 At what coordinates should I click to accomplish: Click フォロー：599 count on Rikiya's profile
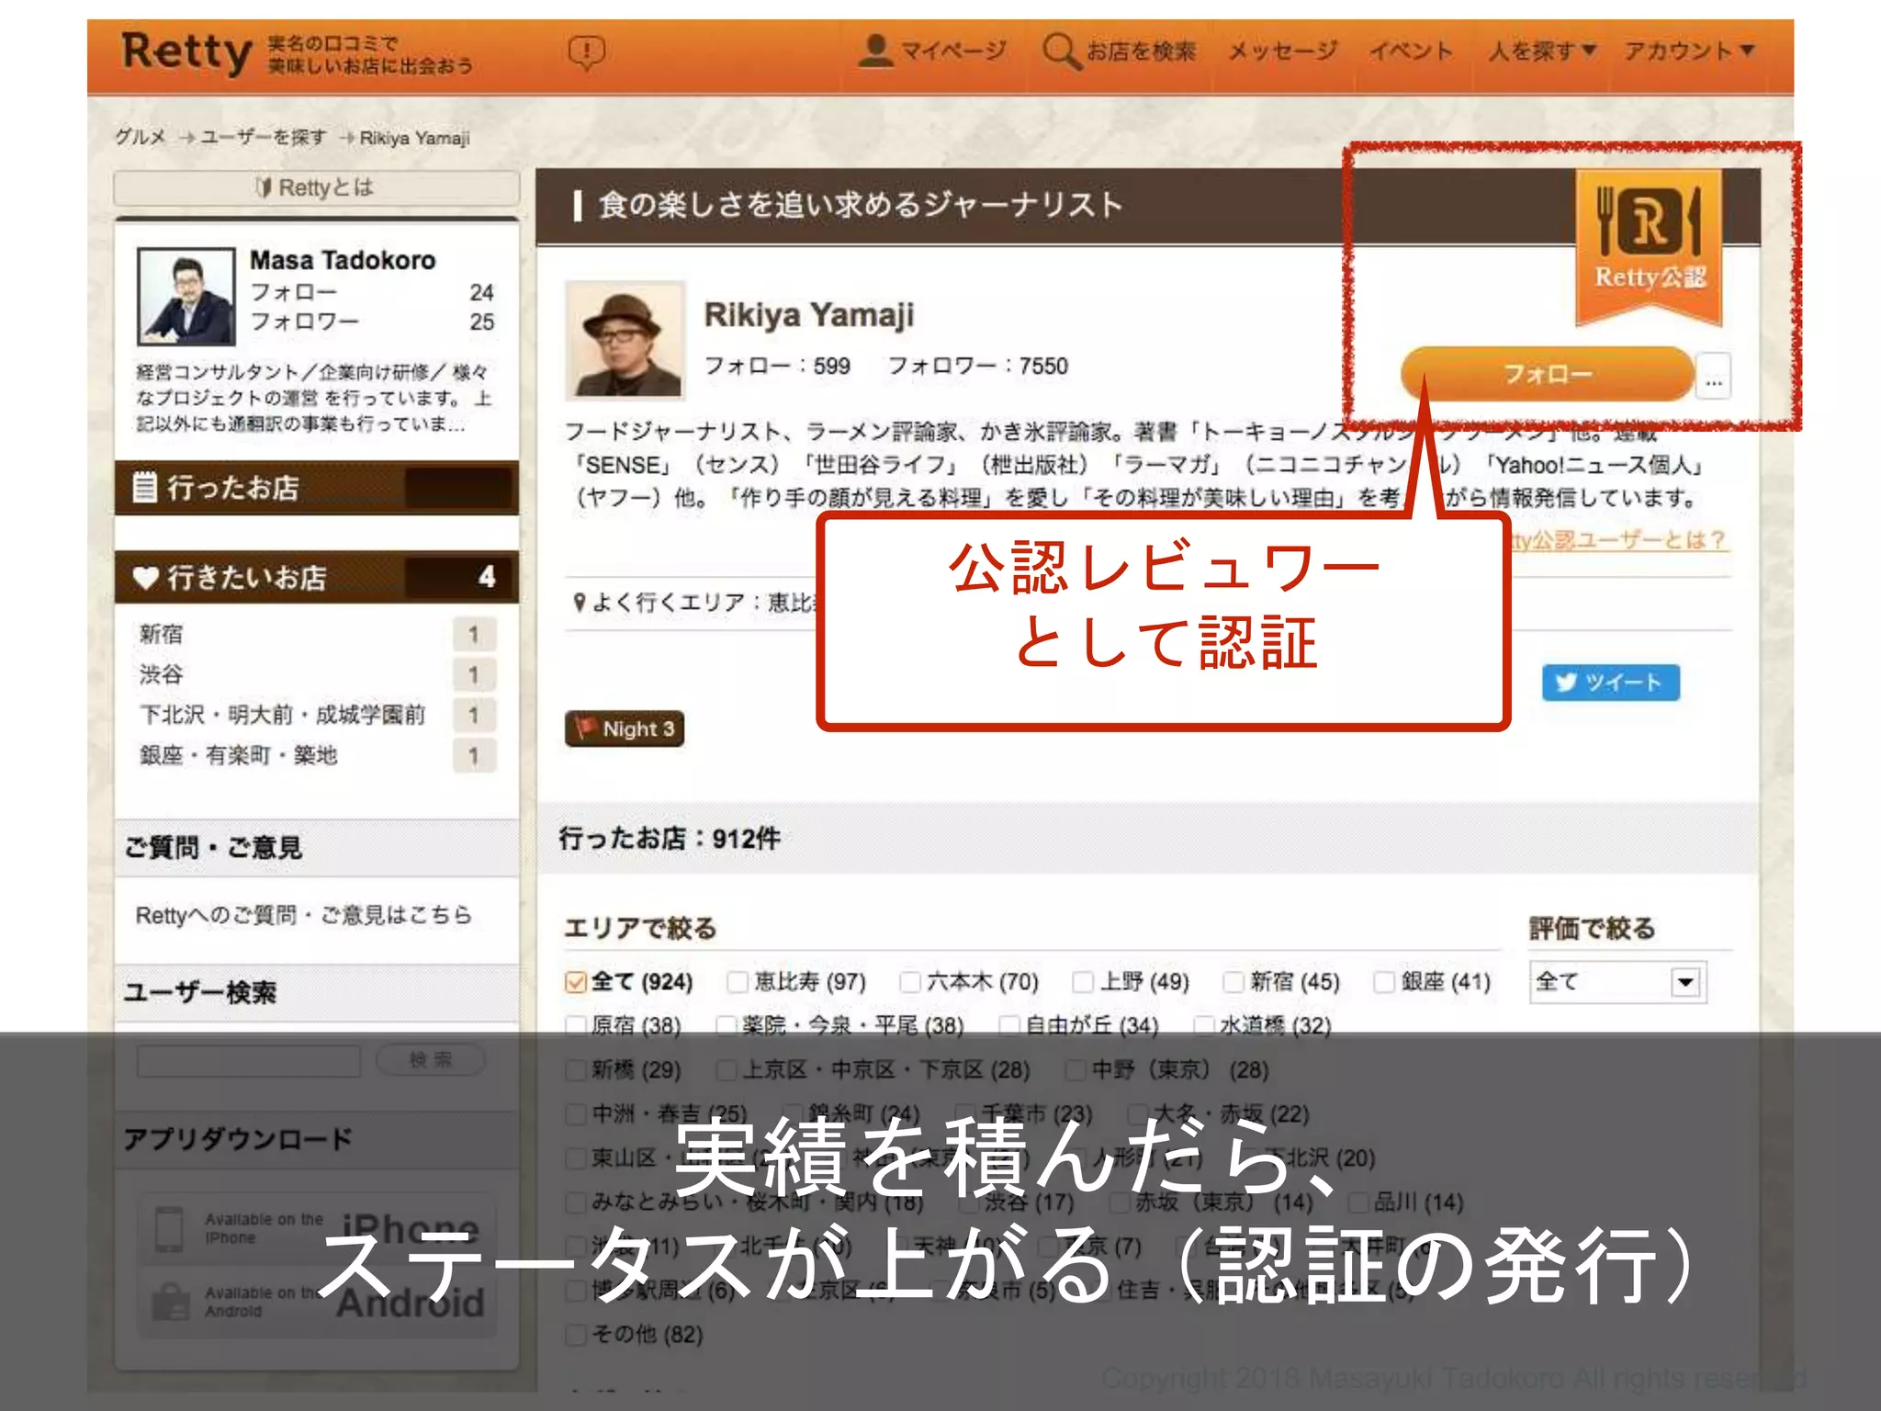pos(777,366)
